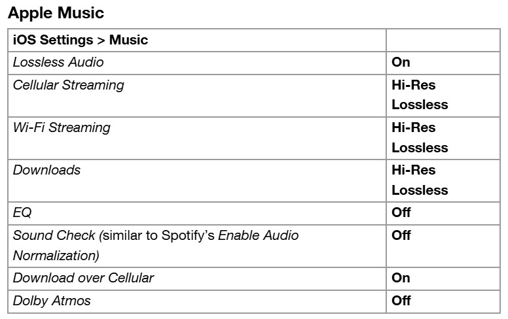This screenshot has width=508, height=319.
Task: Click the On value for Lossless Audio
Action: (401, 62)
